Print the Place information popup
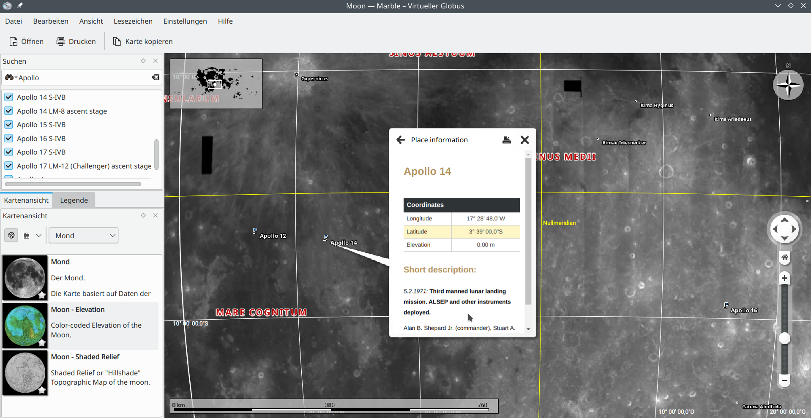 (x=507, y=140)
